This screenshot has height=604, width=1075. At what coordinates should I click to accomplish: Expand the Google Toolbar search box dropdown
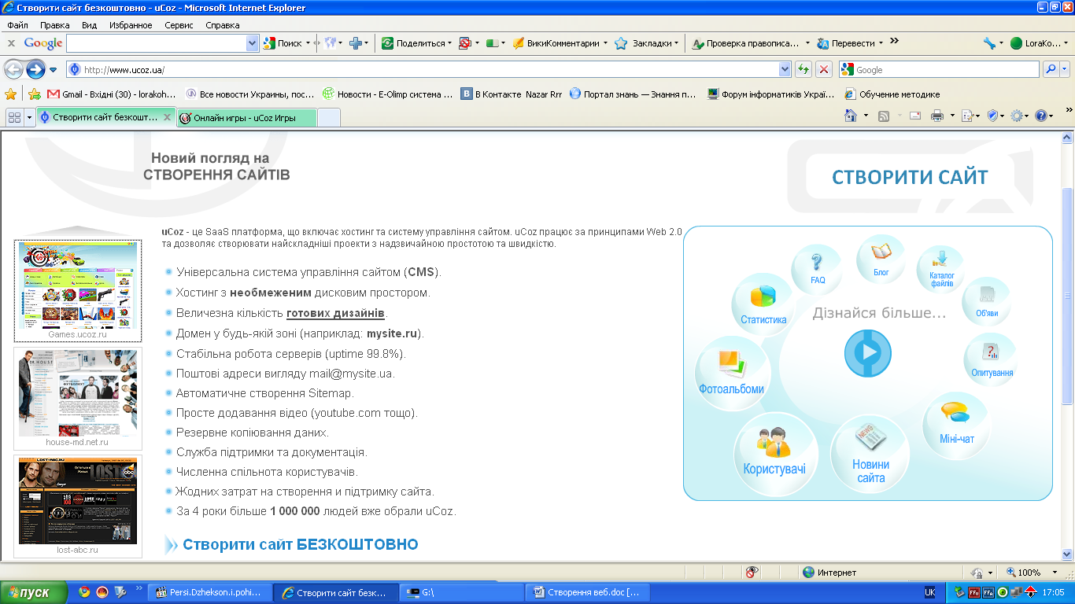[252, 43]
